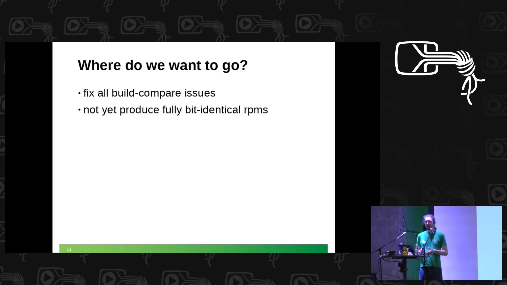Click the speaker camera thumbnail
This screenshot has width=507, height=285.
pos(436,243)
